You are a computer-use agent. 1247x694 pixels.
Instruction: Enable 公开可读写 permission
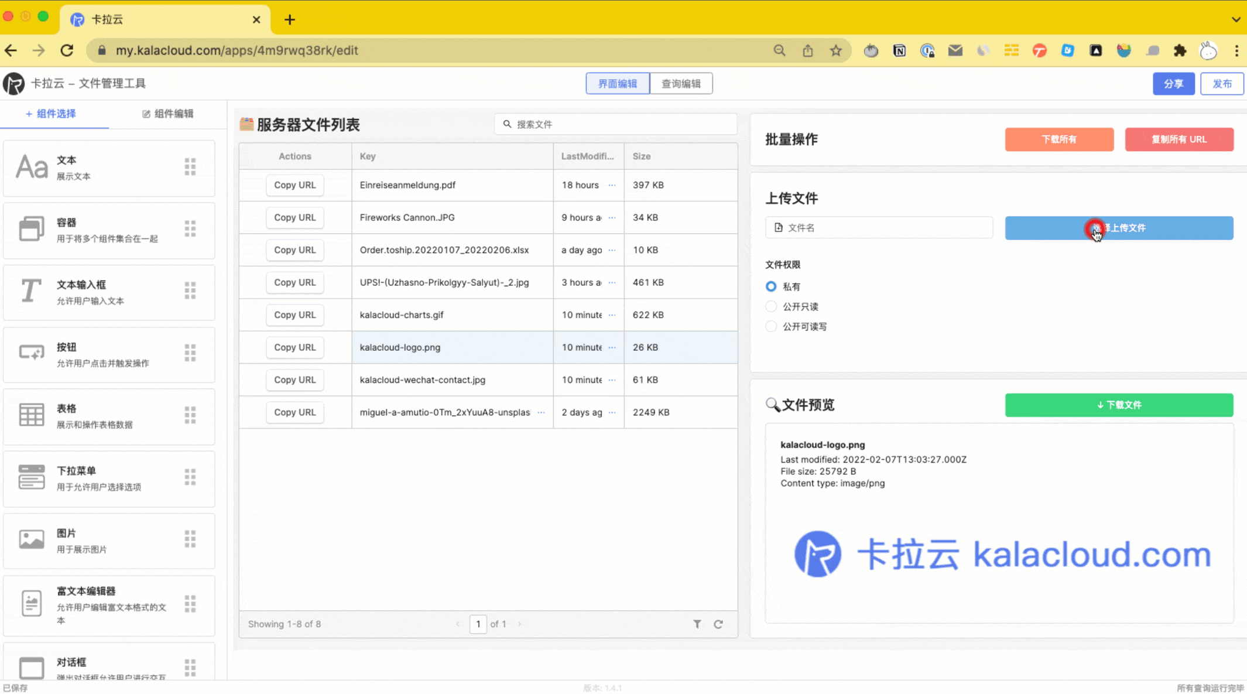click(770, 326)
